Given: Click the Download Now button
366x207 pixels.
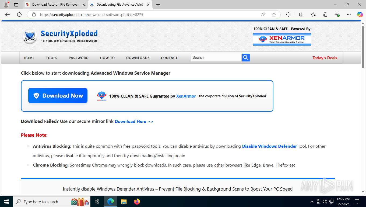Looking at the screenshot, I should 58,96.
